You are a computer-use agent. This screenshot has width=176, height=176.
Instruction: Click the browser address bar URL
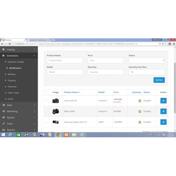[x=76, y=44]
